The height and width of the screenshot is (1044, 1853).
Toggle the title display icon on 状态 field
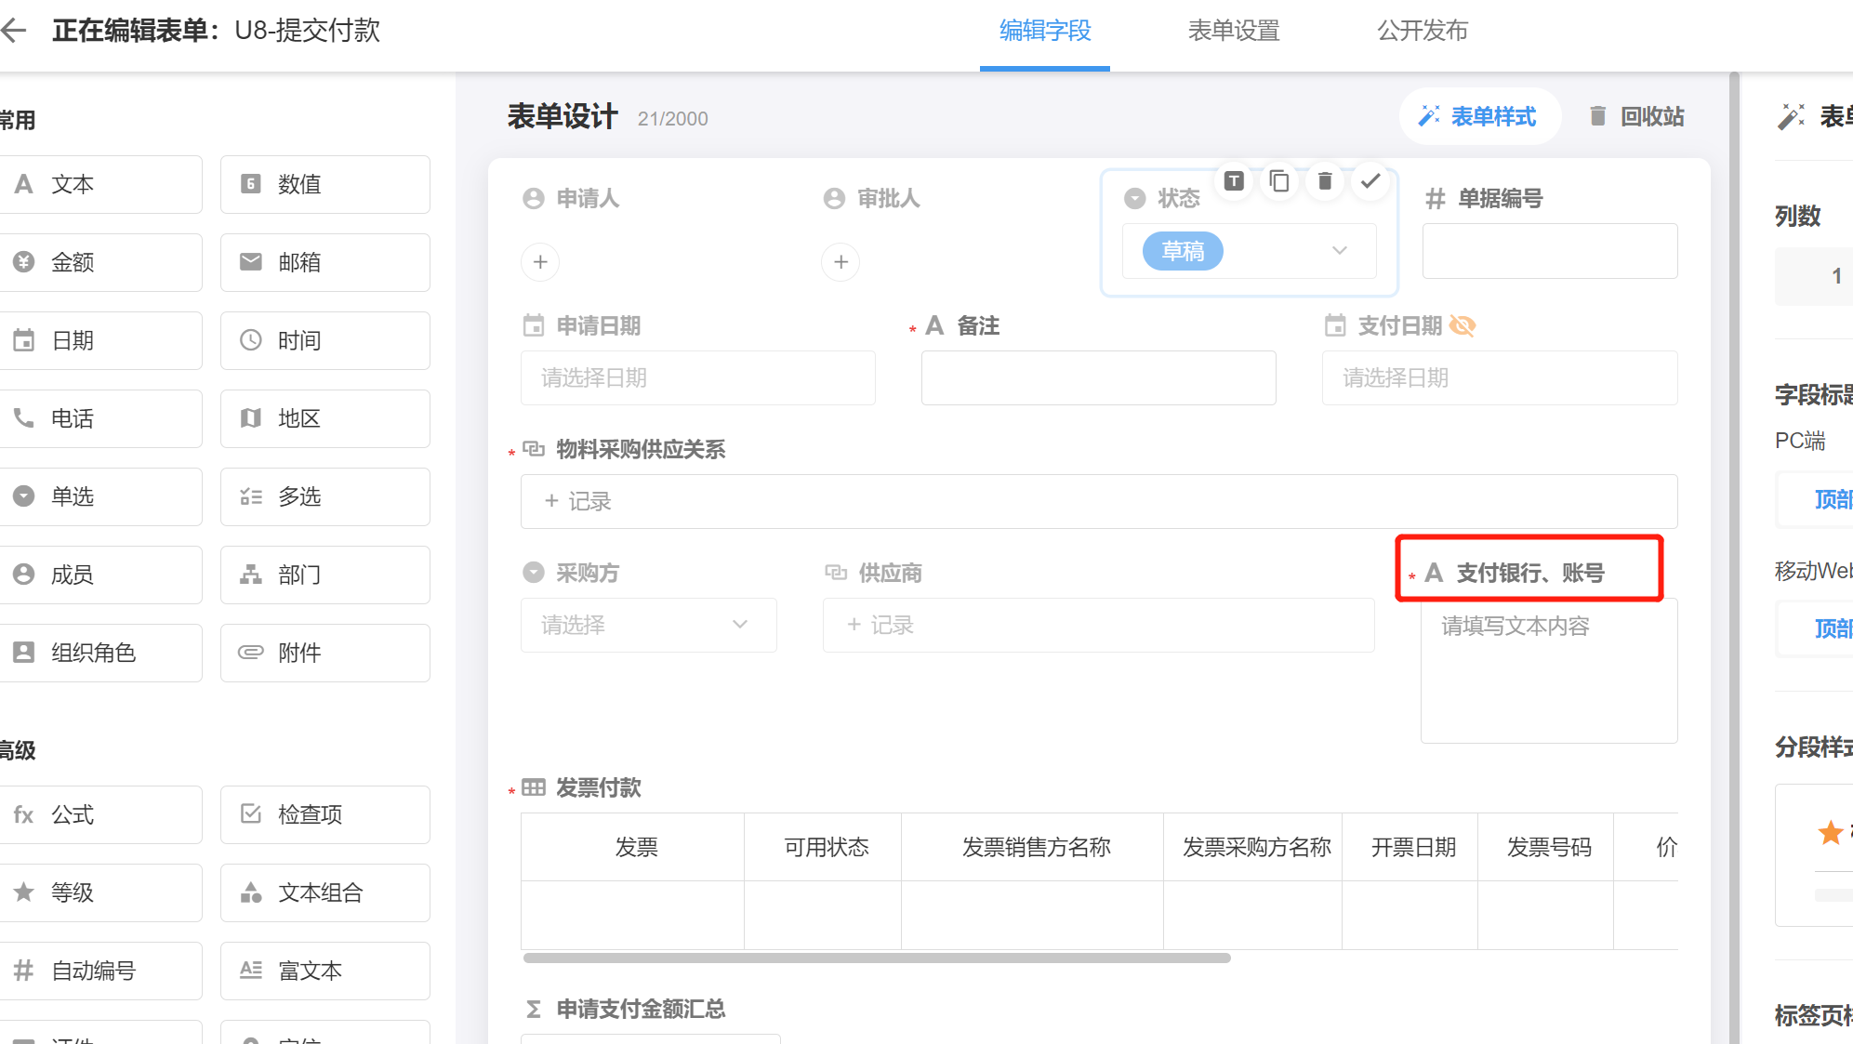pyautogui.click(x=1233, y=182)
